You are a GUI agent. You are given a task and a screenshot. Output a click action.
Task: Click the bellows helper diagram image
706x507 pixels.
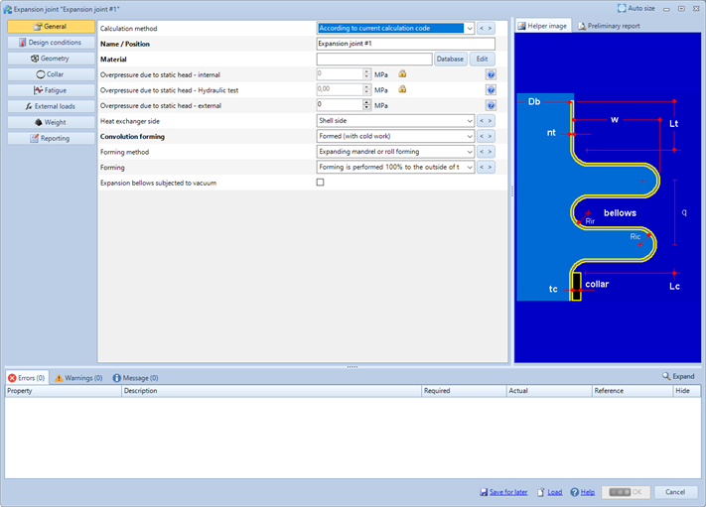coord(608,197)
